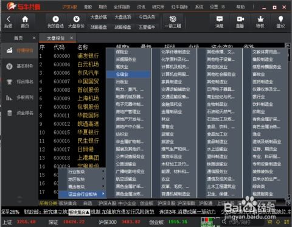
Task: Open 多股同列 bar chart entry in sidebar
Action: tap(20, 97)
